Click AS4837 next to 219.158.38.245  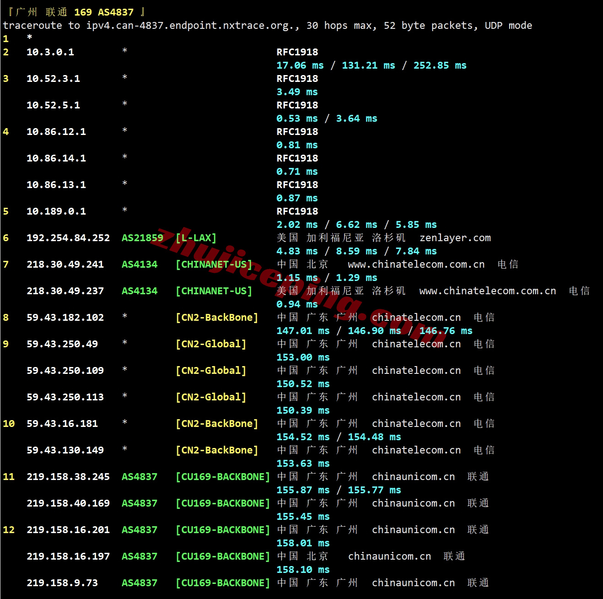pyautogui.click(x=140, y=477)
